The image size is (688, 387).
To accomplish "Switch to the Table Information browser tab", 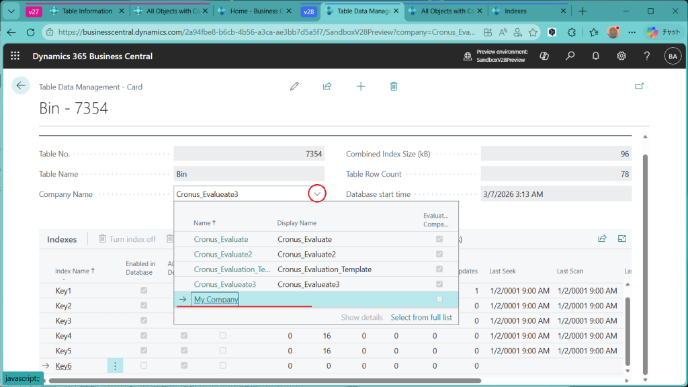I will 87,11.
